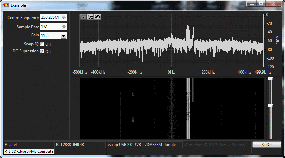Increase Sample Rate using the up arrow
The width and height of the screenshot is (285, 158).
64,25
